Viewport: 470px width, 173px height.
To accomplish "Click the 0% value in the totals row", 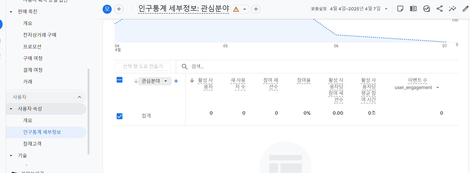I will 307,113.
